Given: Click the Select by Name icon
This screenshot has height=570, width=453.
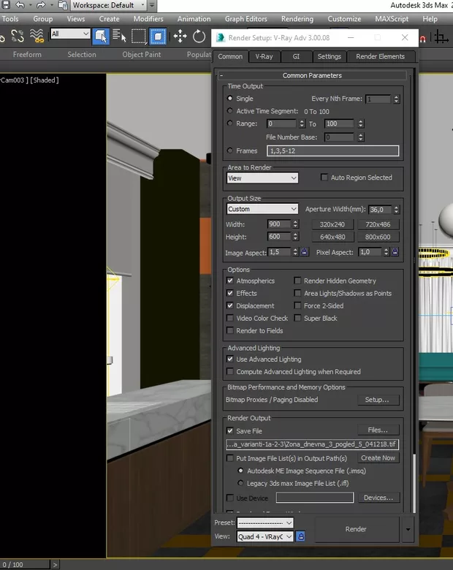Looking at the screenshot, I should pos(120,36).
